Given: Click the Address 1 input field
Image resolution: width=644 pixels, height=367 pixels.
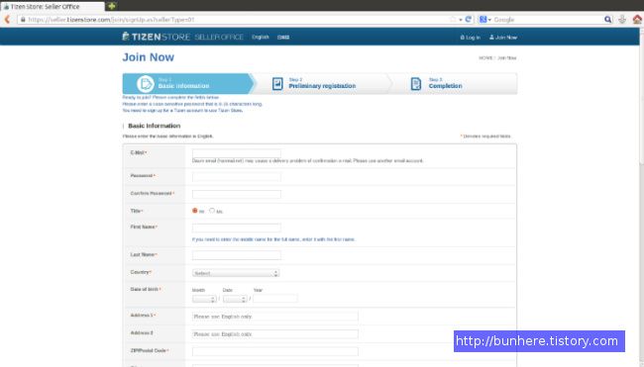Looking at the screenshot, I should click(x=275, y=317).
